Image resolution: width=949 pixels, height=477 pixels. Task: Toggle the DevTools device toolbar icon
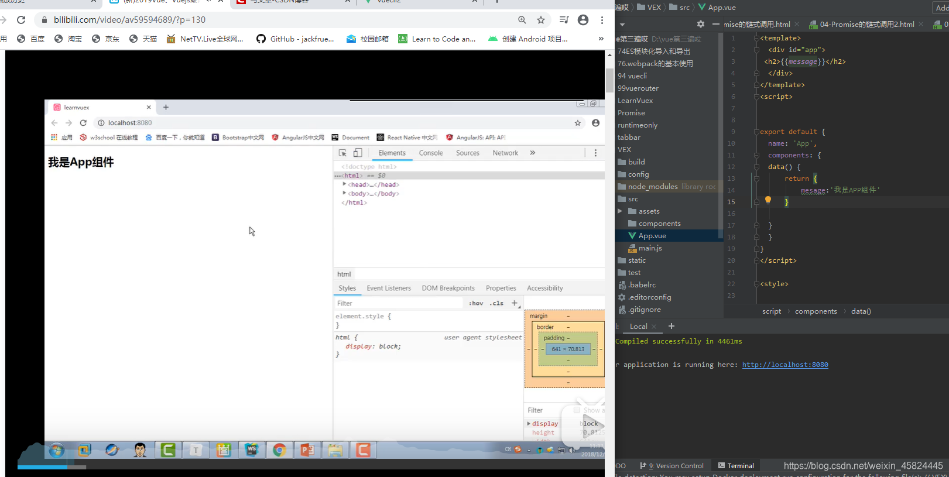coord(358,153)
